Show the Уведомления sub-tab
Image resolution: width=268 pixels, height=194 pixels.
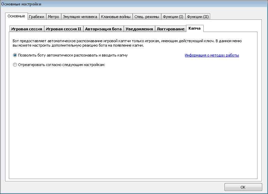139,29
